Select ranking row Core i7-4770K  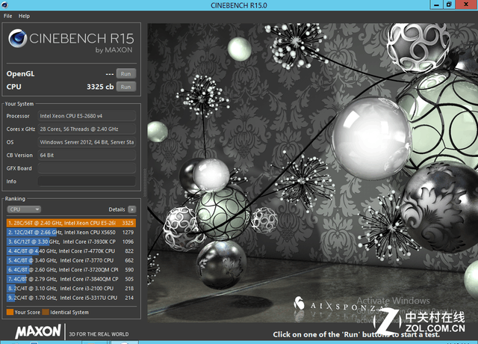coord(71,251)
